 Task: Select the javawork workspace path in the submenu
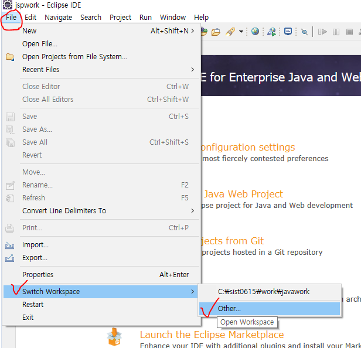(x=270, y=292)
